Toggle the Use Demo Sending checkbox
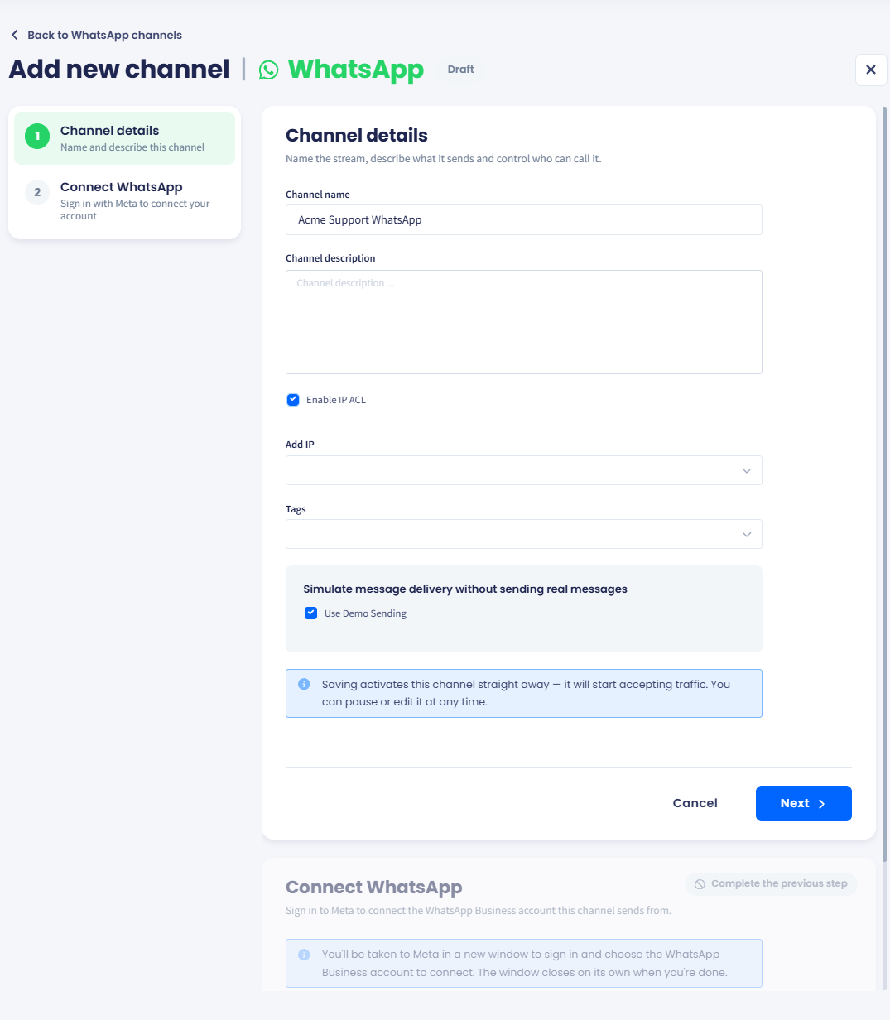890x1020 pixels. tap(311, 613)
